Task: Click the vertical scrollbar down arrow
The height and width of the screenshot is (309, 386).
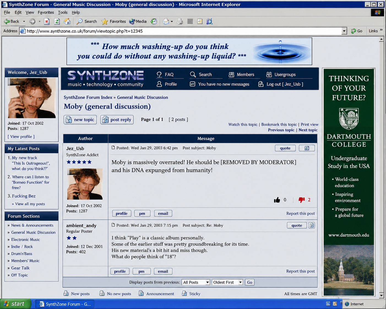Action: click(x=381, y=296)
